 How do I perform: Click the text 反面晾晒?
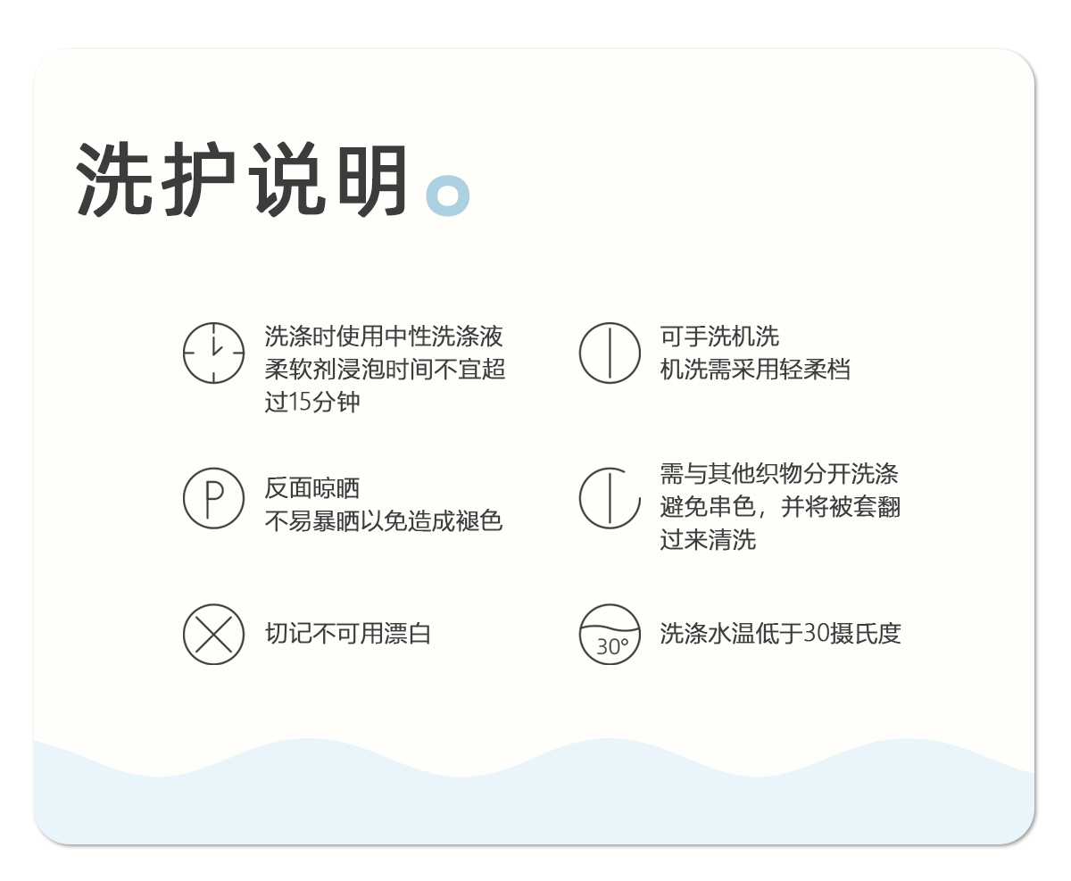click(x=312, y=488)
